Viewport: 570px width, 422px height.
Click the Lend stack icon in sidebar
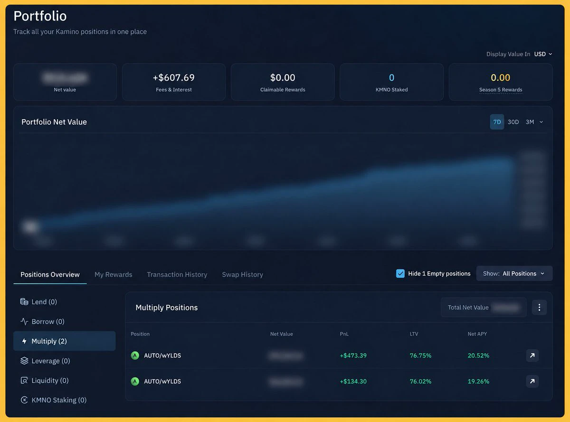click(x=24, y=302)
